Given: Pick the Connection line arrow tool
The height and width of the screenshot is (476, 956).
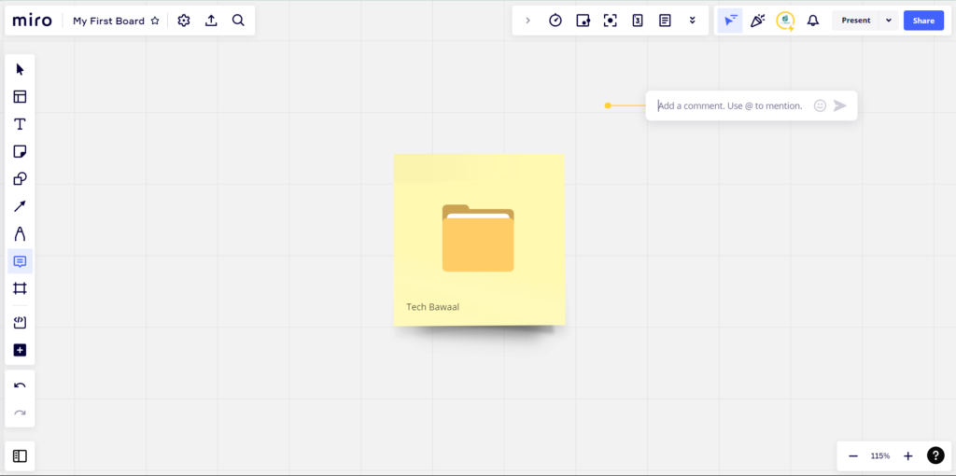Looking at the screenshot, I should [20, 206].
